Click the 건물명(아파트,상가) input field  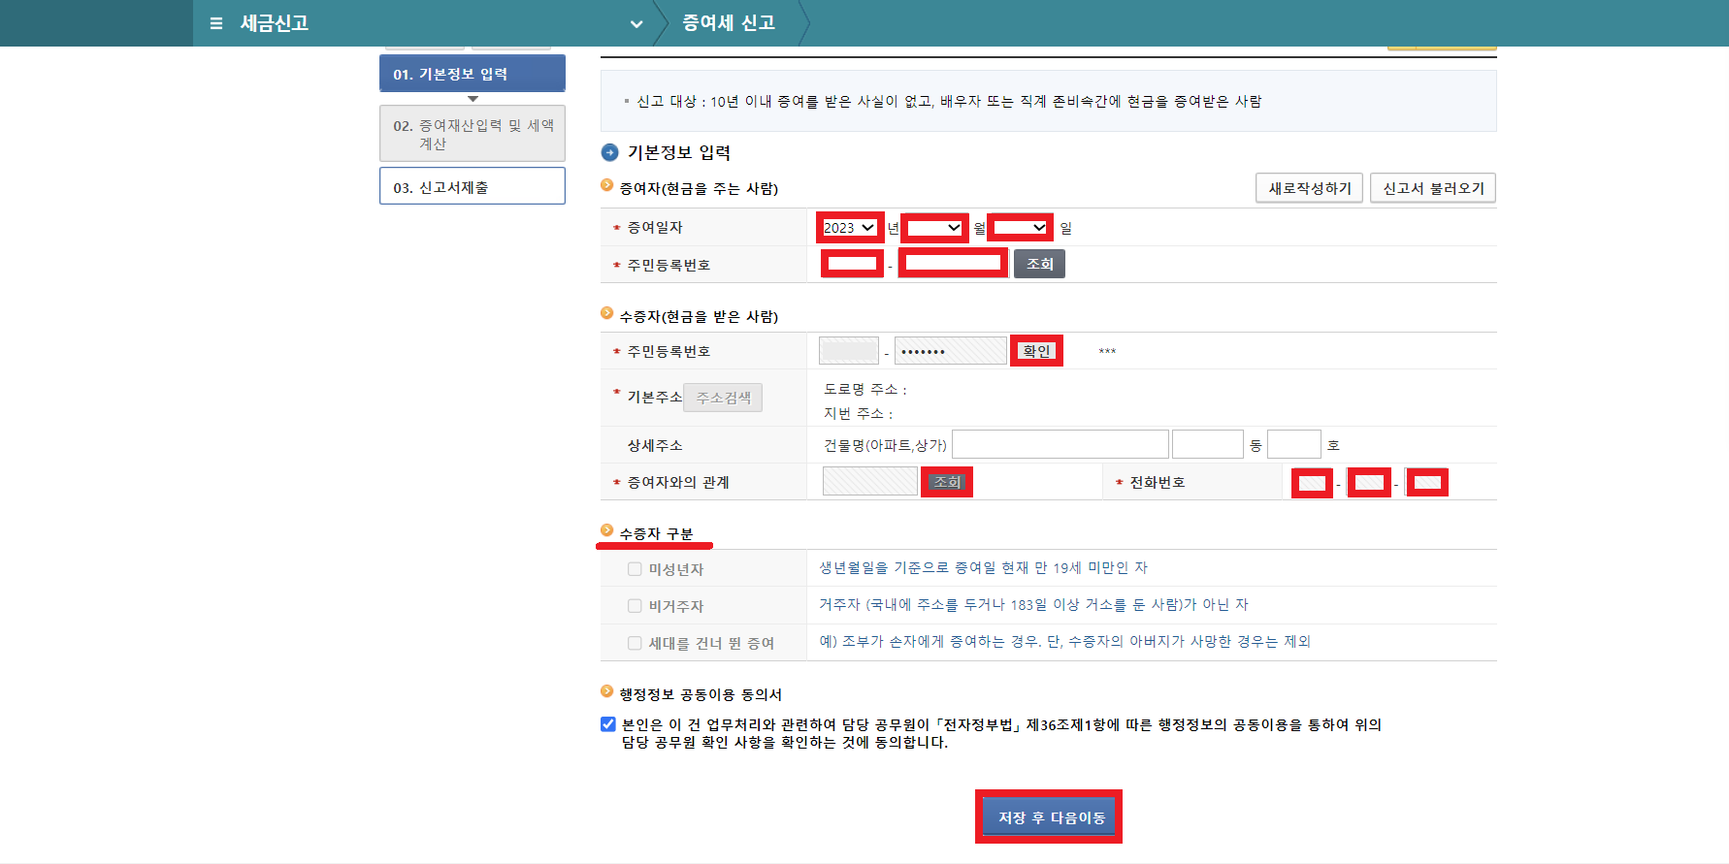tap(1060, 445)
